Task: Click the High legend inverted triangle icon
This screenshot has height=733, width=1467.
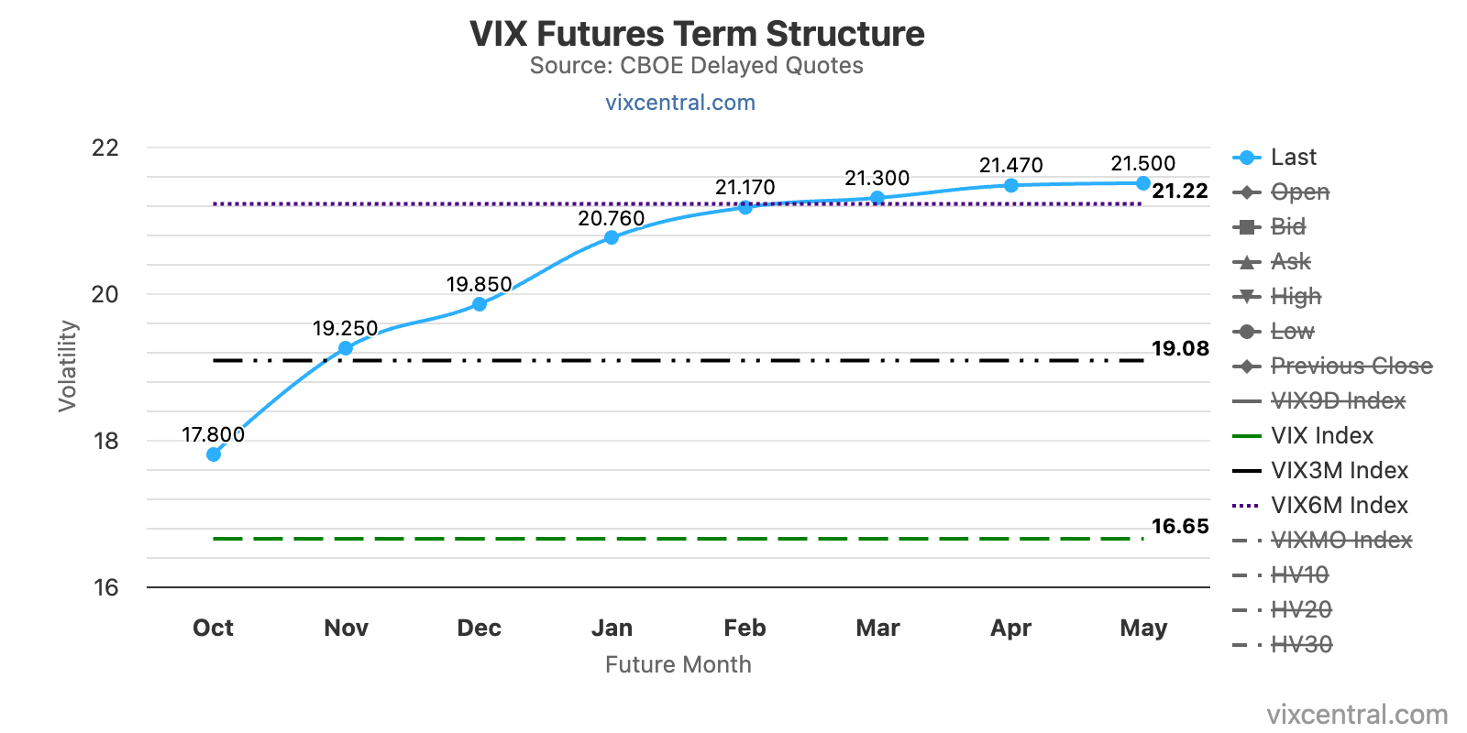Action: 1246,297
